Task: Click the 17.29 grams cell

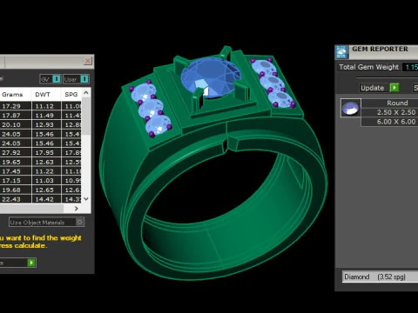Action: point(15,106)
